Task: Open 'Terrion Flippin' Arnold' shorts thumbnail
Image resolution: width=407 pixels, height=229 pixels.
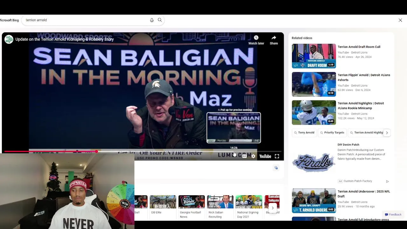Action: click(x=314, y=84)
